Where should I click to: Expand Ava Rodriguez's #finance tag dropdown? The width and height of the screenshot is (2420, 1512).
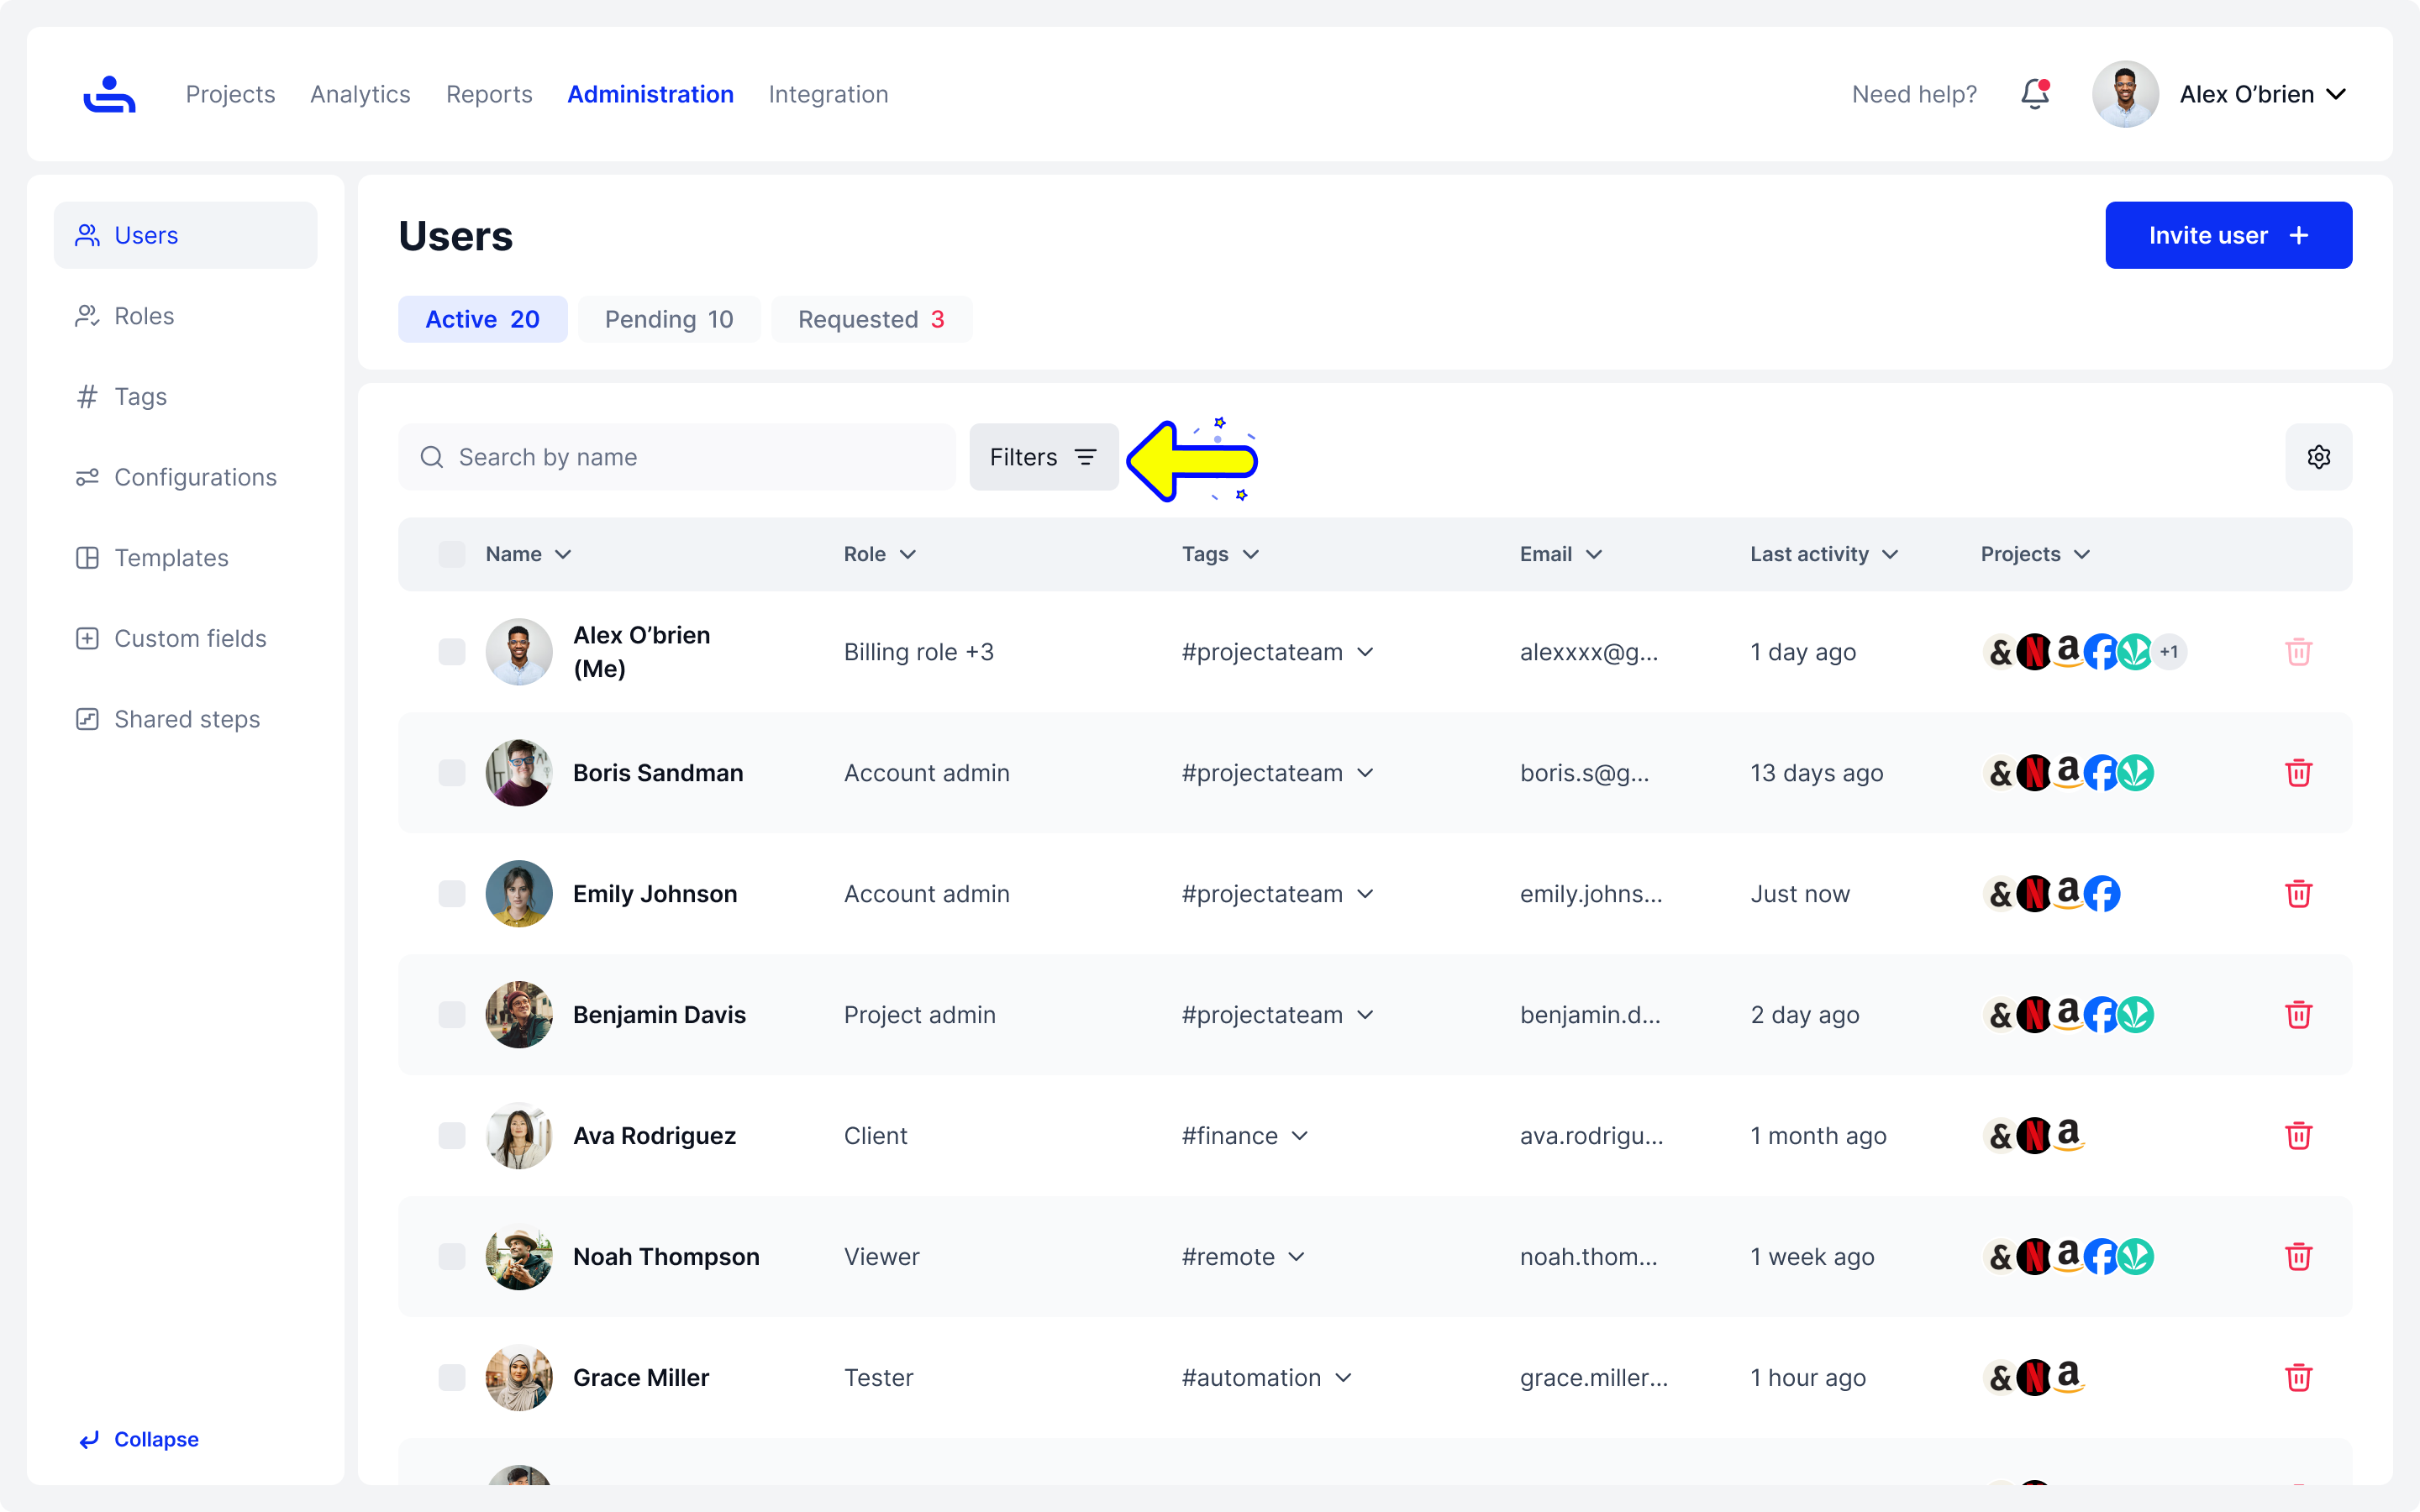tap(1299, 1136)
